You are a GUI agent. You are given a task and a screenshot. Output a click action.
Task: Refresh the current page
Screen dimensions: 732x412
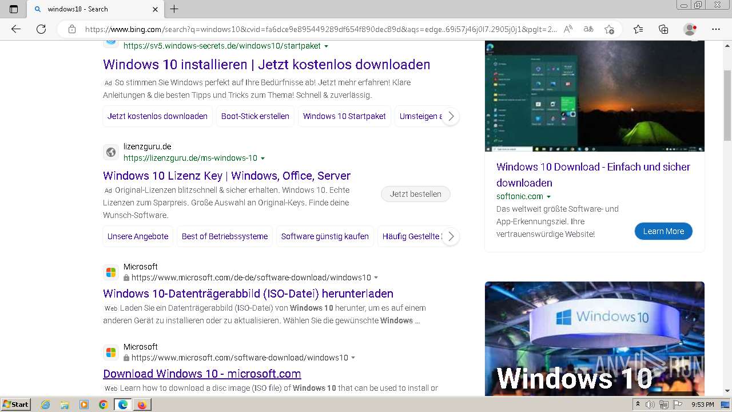click(41, 29)
